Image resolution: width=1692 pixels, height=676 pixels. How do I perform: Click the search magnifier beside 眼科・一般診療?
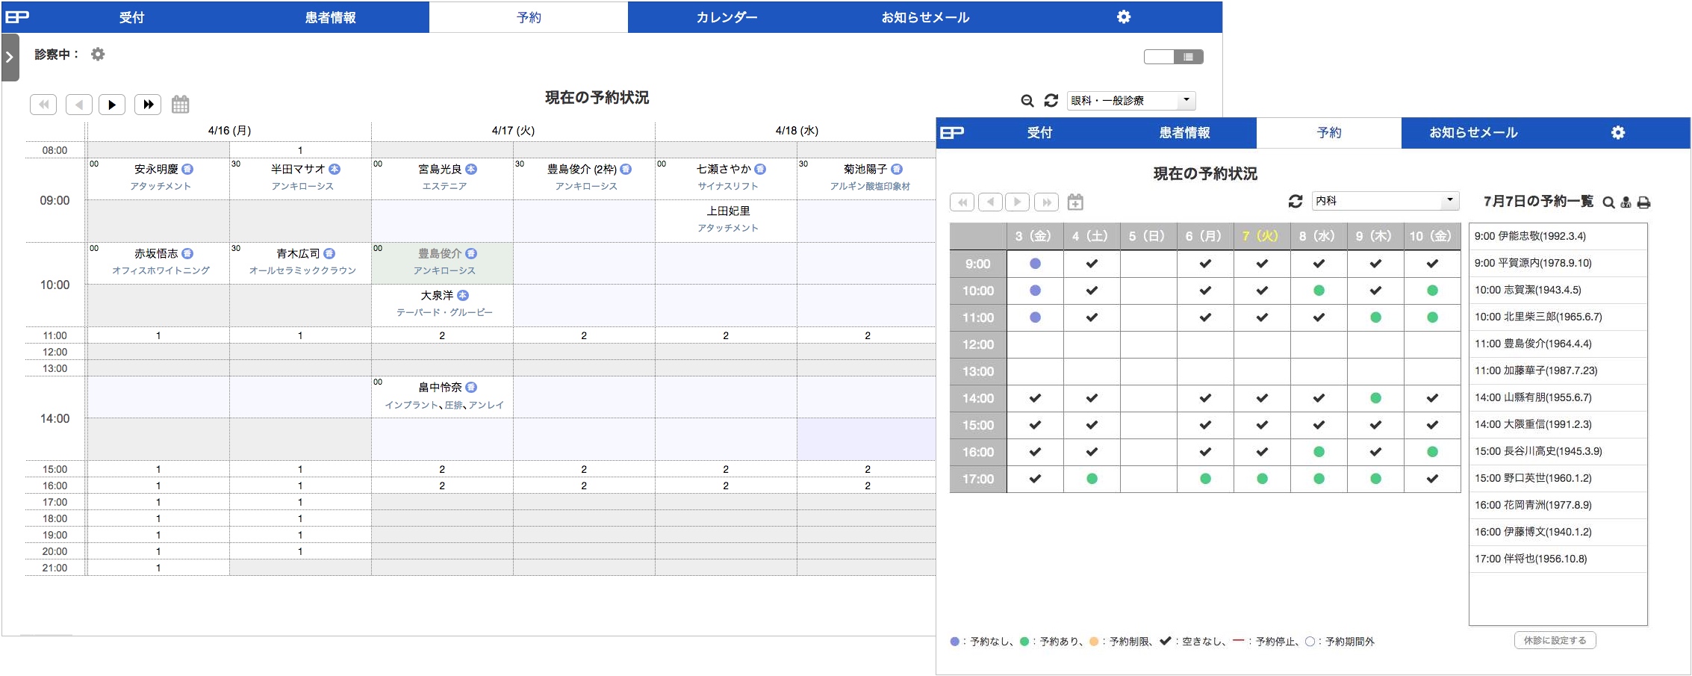coord(1027,101)
